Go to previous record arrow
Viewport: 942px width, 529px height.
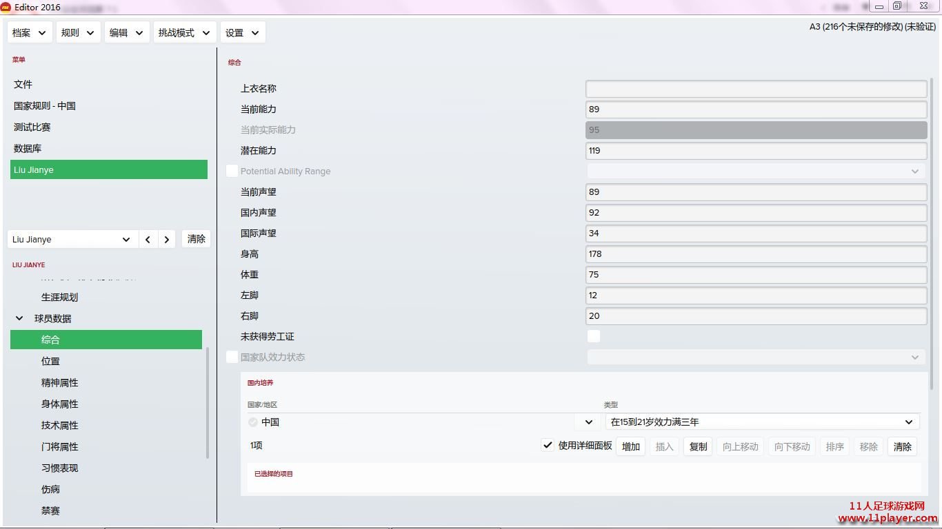pyautogui.click(x=148, y=239)
